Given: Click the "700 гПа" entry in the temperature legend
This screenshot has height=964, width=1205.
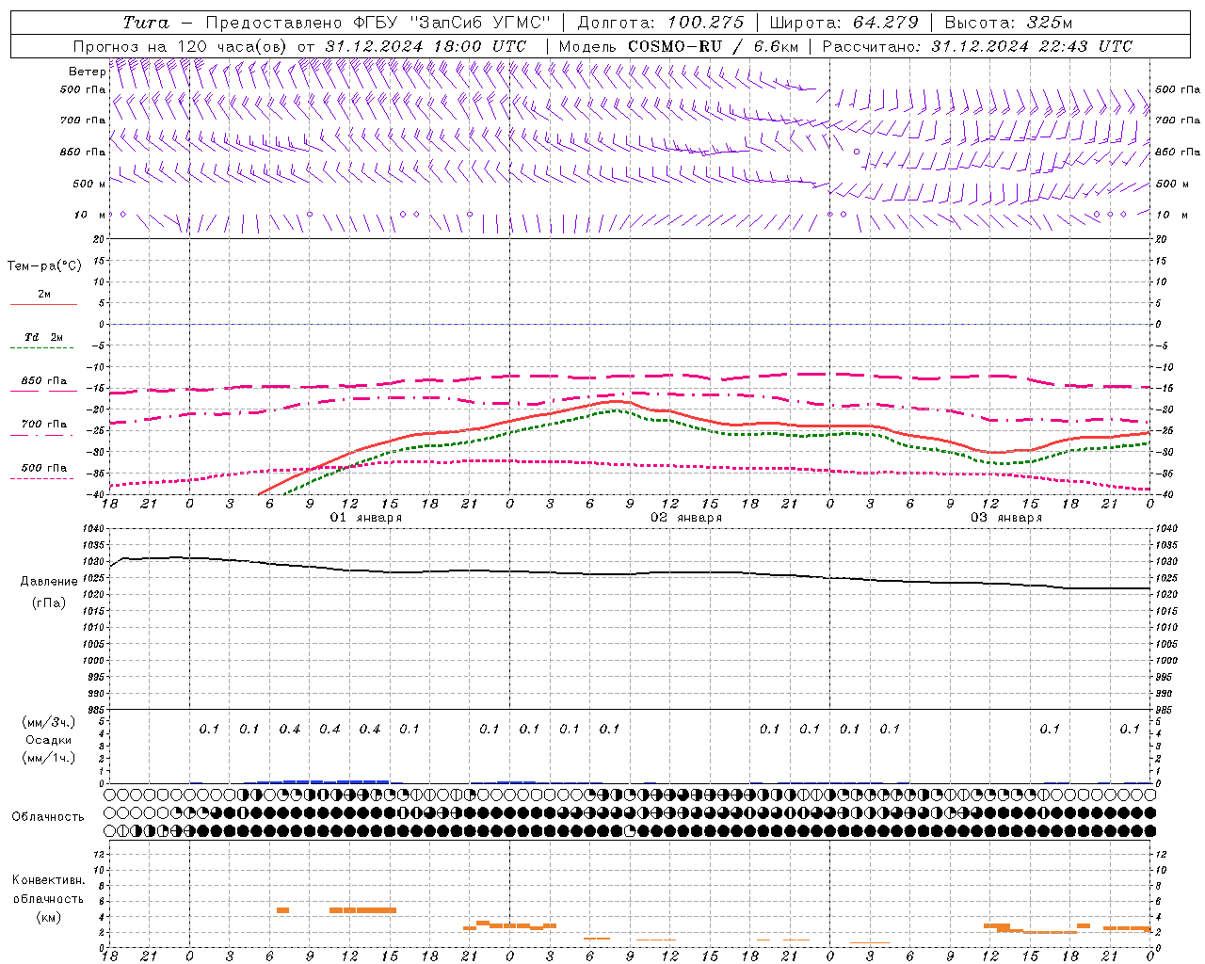Looking at the screenshot, I should pos(44,425).
